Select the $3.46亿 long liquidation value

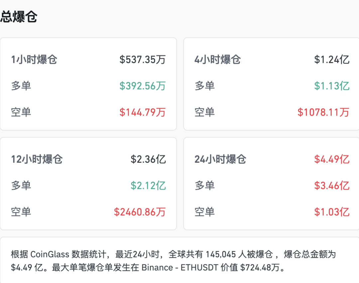click(x=332, y=185)
